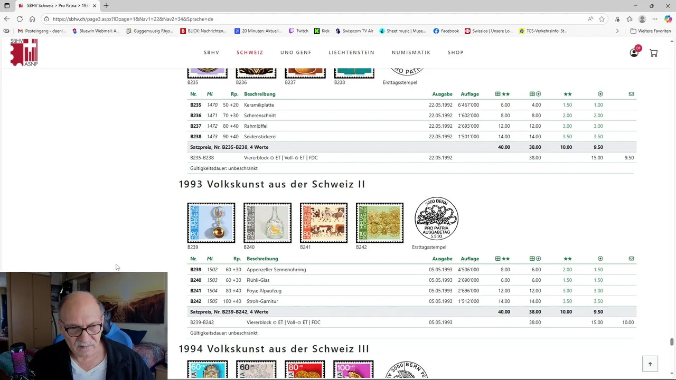Open the Kick bookmark
676x380 pixels.
pyautogui.click(x=322, y=31)
